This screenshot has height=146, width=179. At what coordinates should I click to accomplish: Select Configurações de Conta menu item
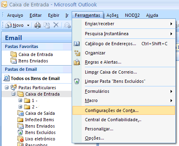point(124,110)
